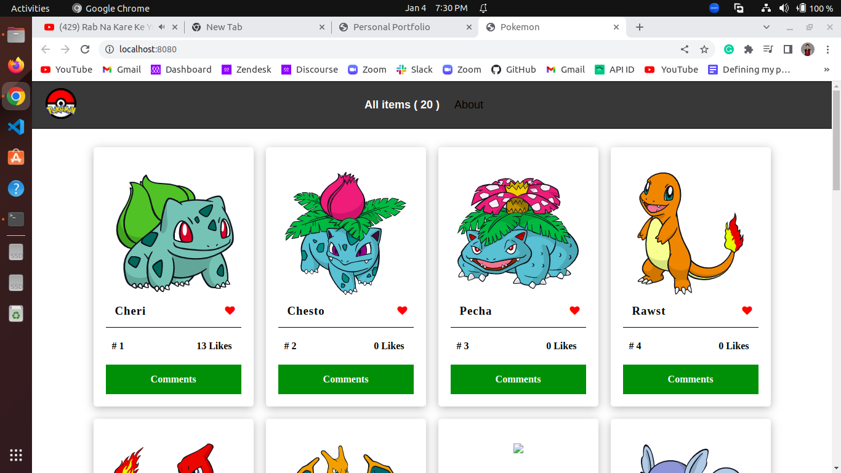Viewport: 841px width, 473px height.
Task: Mute the Rab Na Kare tab audio icon
Action: tap(161, 27)
